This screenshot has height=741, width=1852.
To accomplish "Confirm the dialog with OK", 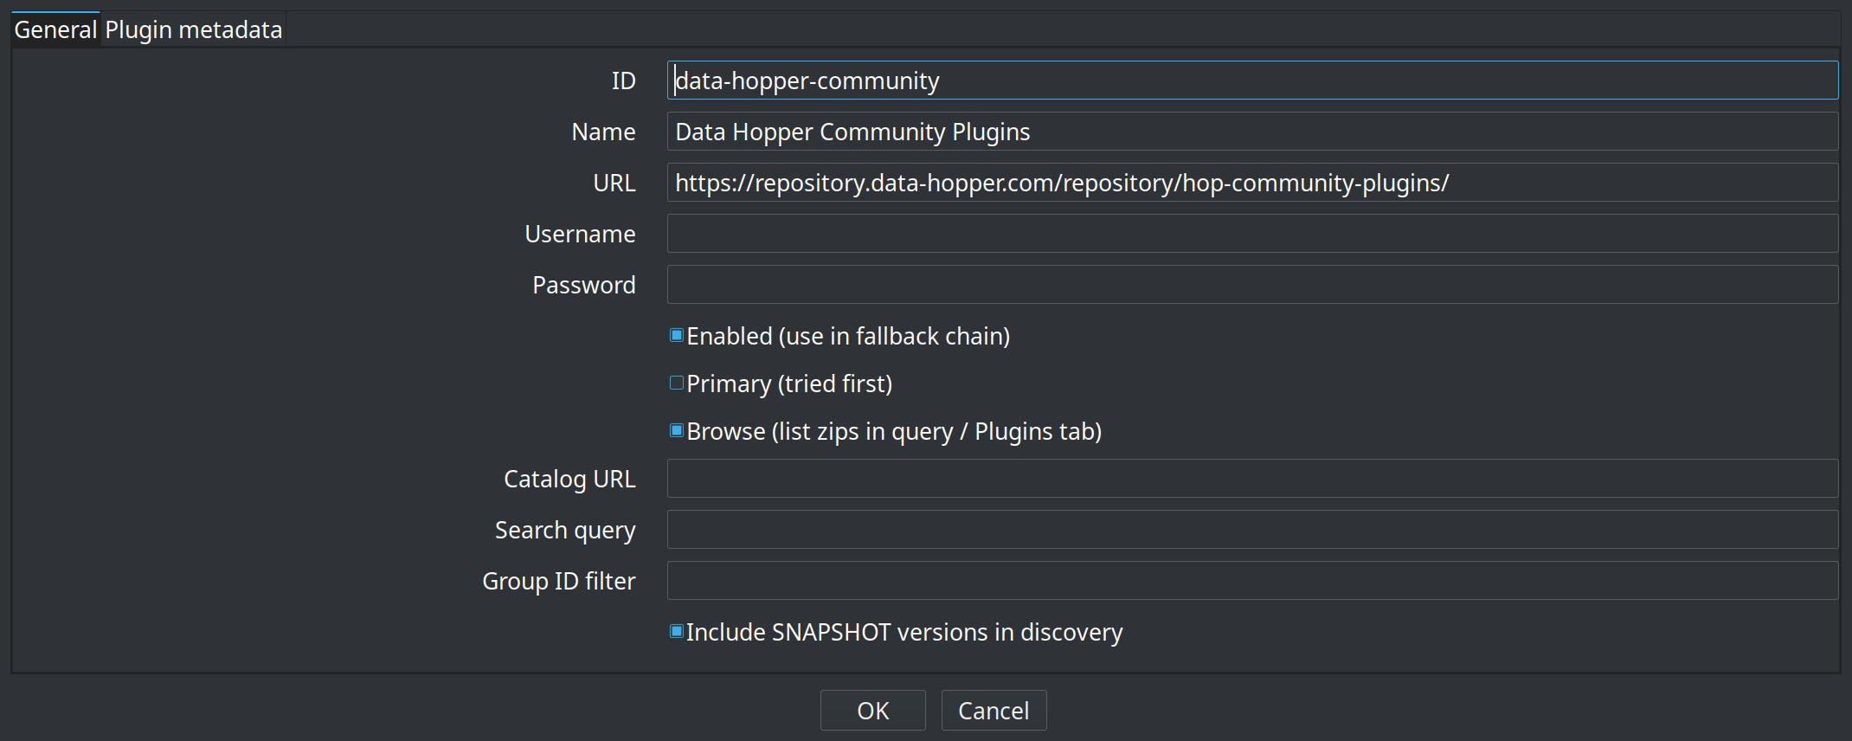I will click(x=872, y=711).
